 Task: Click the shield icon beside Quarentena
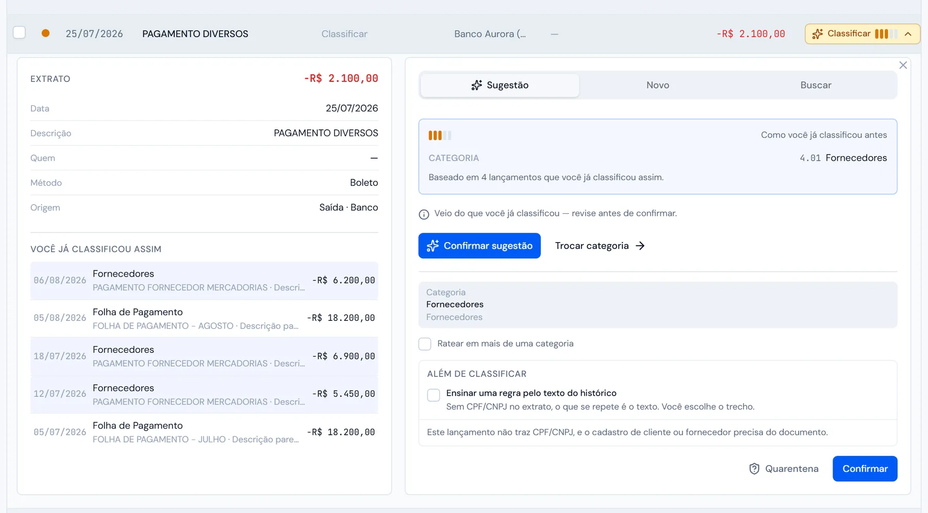tap(754, 469)
